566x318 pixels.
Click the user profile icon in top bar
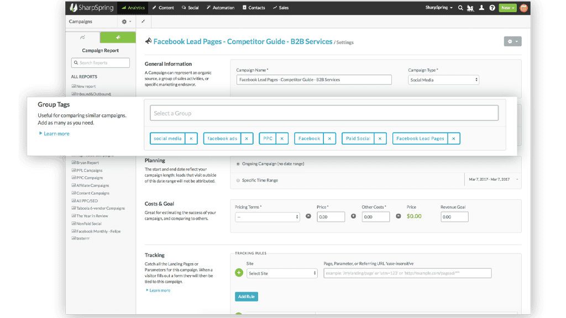click(x=481, y=8)
